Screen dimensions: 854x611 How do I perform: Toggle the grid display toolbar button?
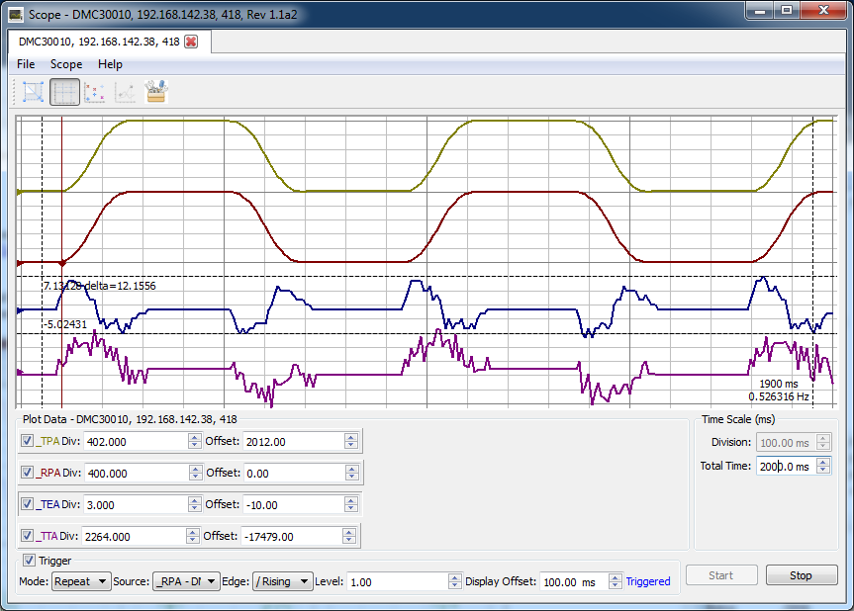tap(64, 91)
